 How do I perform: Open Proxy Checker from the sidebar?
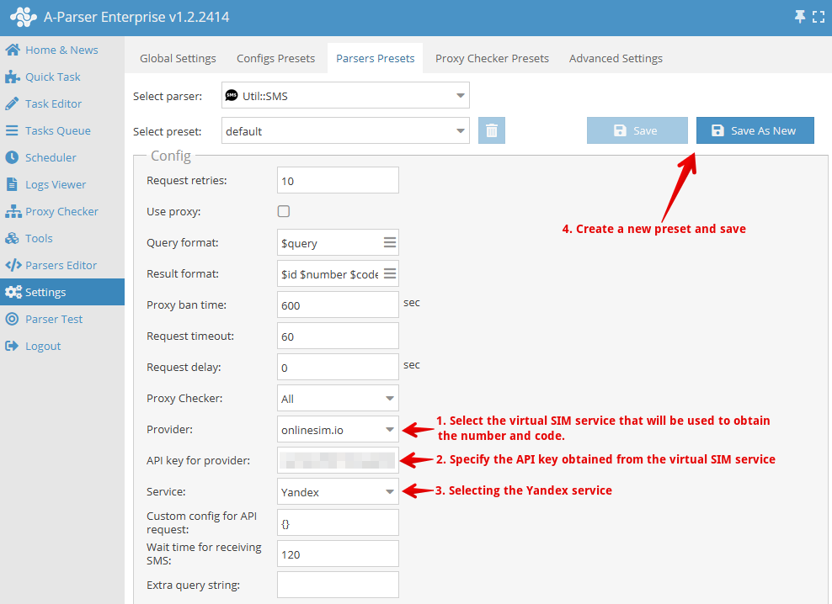(x=61, y=211)
